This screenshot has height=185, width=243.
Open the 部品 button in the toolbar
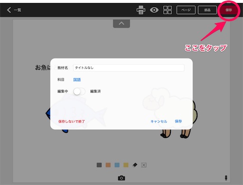[207, 10]
